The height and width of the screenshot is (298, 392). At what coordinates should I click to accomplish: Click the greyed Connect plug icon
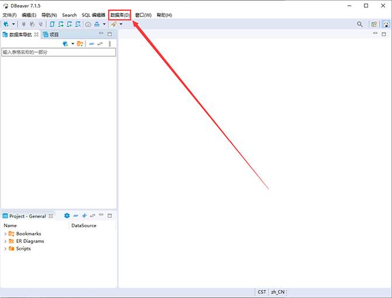coord(24,24)
